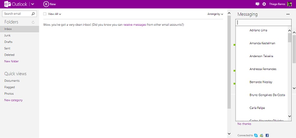Expand the Arrange by dropdown

pyautogui.click(x=215, y=14)
